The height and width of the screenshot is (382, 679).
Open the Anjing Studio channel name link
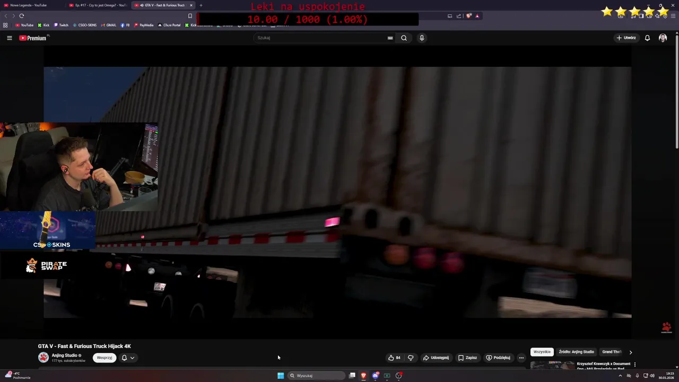(64, 355)
